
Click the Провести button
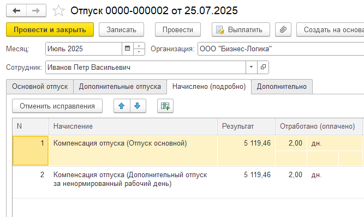[x=178, y=29]
